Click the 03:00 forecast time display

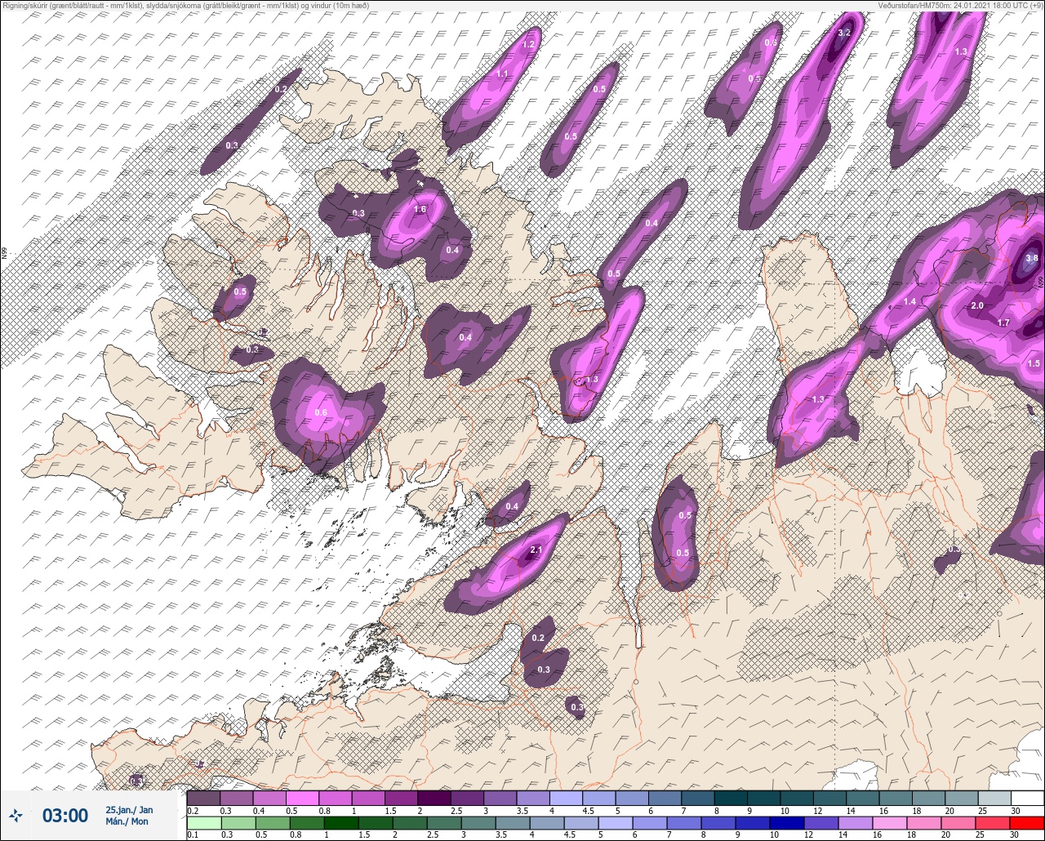(x=65, y=815)
